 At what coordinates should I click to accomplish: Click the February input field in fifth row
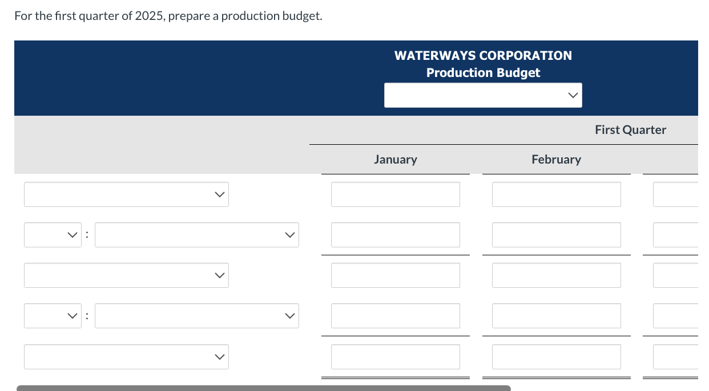click(x=557, y=357)
